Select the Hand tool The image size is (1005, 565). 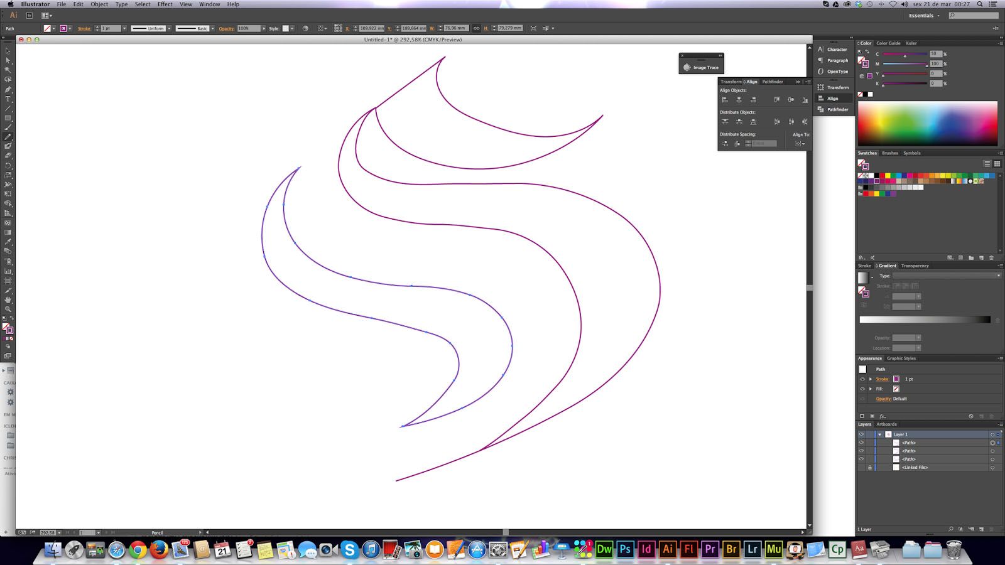[8, 299]
